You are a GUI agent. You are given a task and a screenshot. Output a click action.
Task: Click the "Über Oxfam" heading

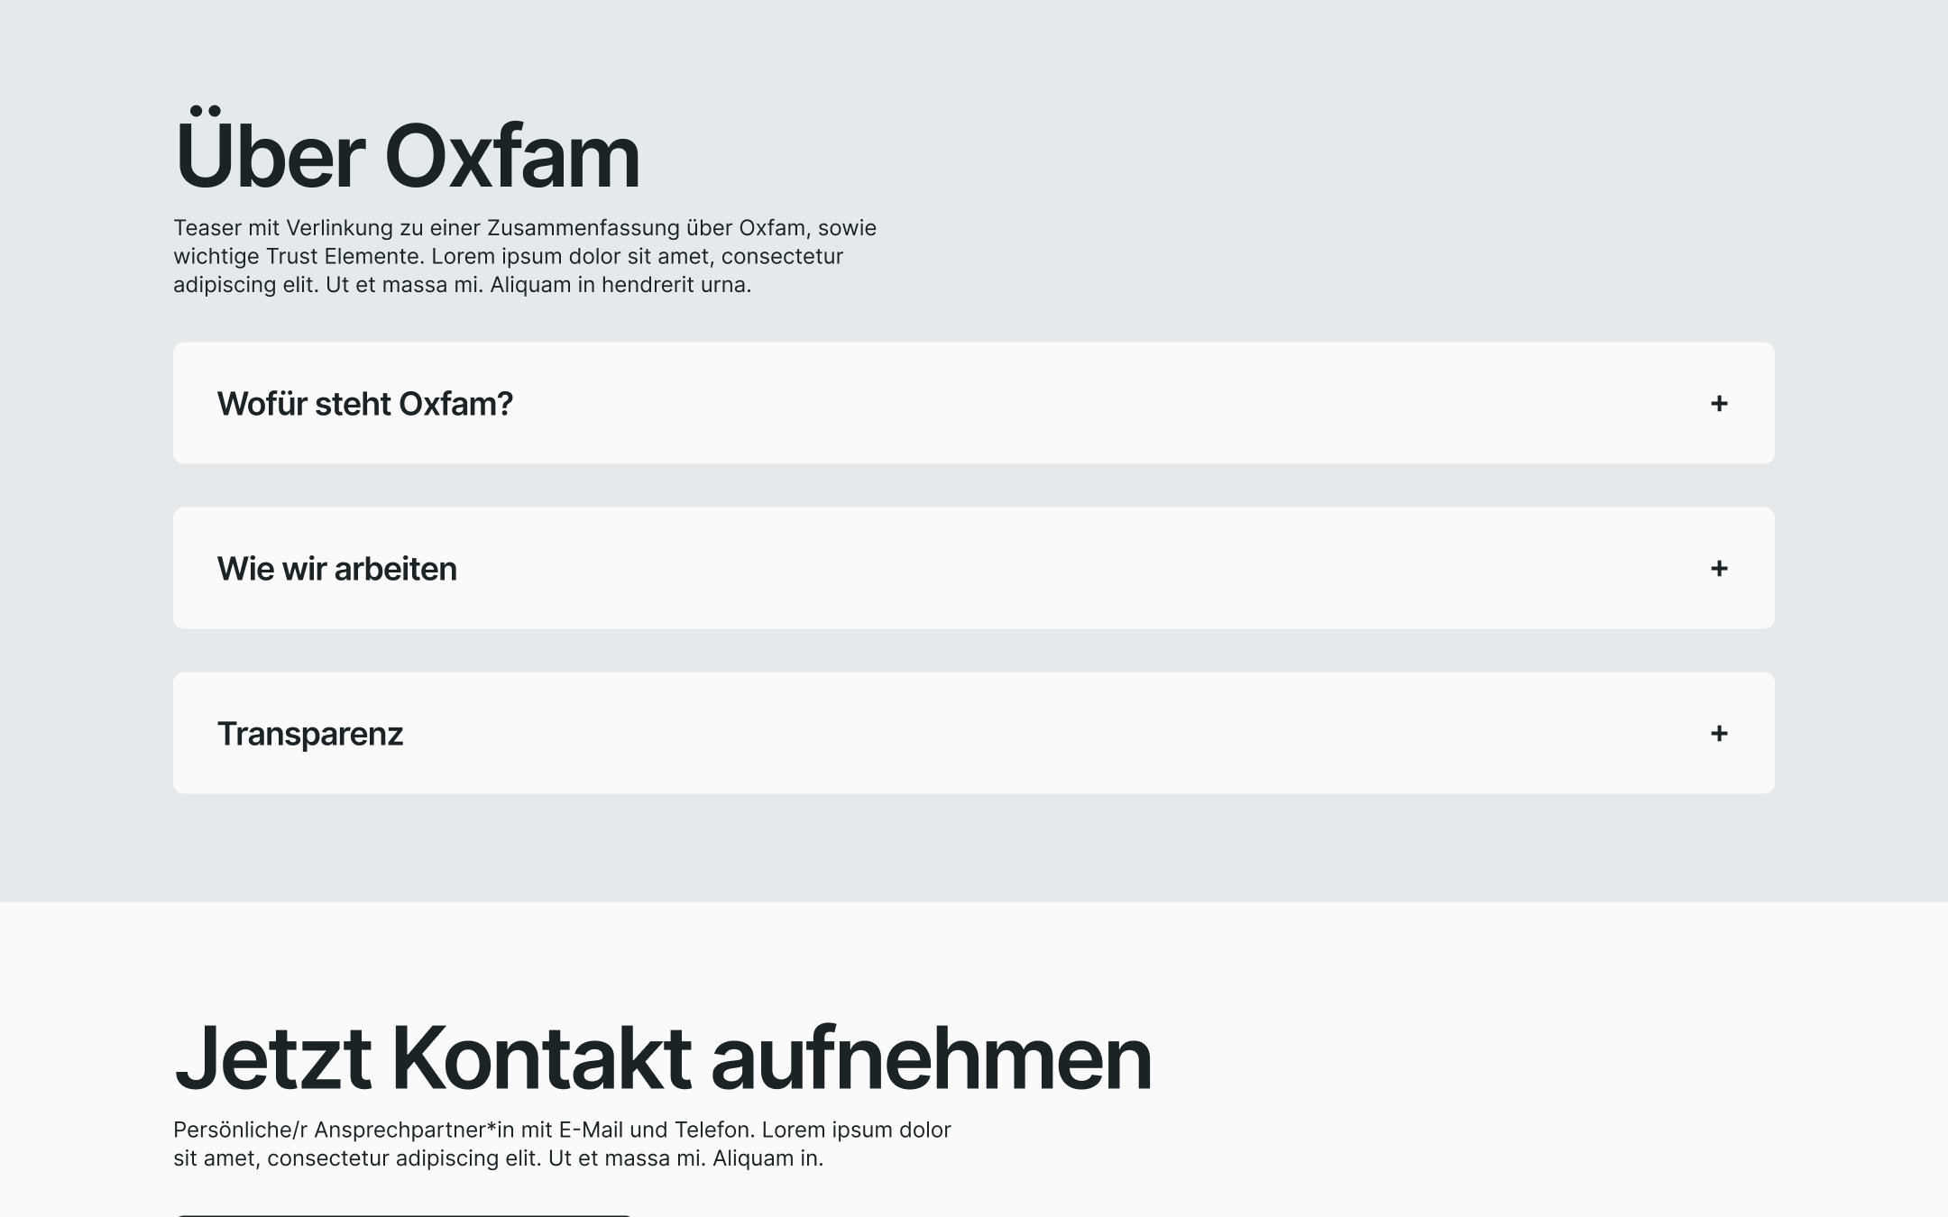click(x=408, y=151)
